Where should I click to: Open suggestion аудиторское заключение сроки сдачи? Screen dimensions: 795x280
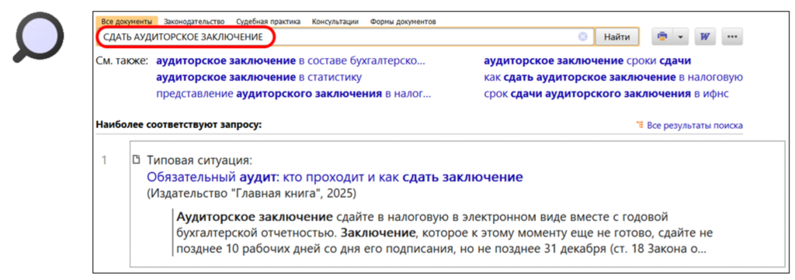point(587,61)
